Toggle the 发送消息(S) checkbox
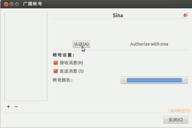This screenshot has width=192, height=128. point(55,71)
